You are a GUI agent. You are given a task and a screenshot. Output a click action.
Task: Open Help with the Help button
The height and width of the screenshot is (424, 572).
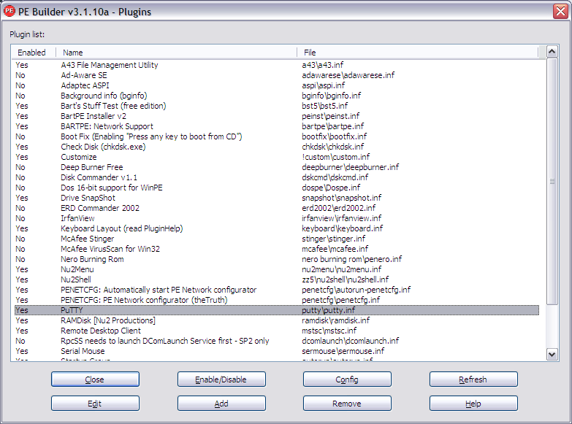click(x=473, y=404)
